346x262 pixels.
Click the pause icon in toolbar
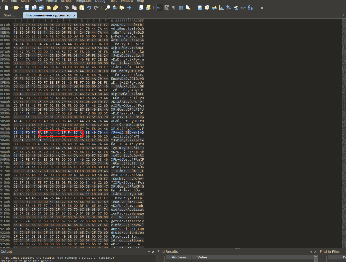(x=262, y=8)
